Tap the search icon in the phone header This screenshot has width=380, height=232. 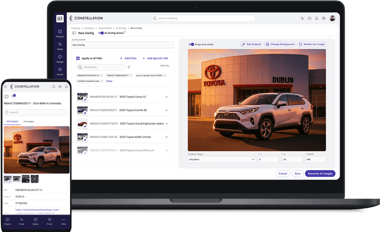(54, 87)
